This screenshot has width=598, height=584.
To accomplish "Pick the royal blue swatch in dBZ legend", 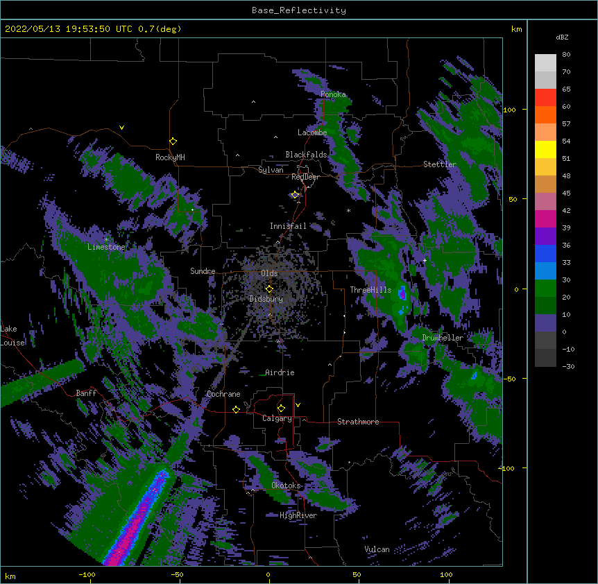I will 545,253.
